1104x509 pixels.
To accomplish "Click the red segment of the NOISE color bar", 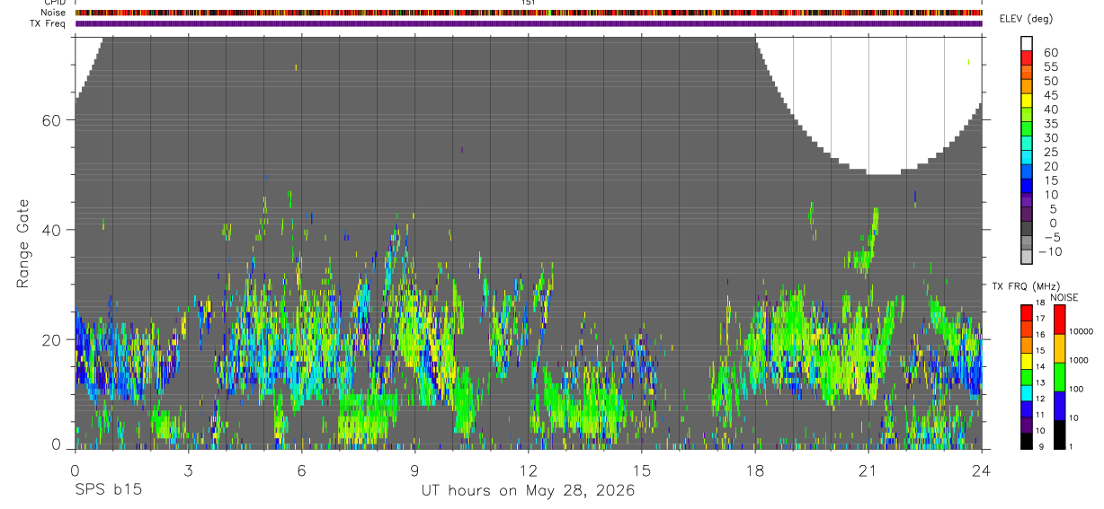I will tap(1059, 320).
